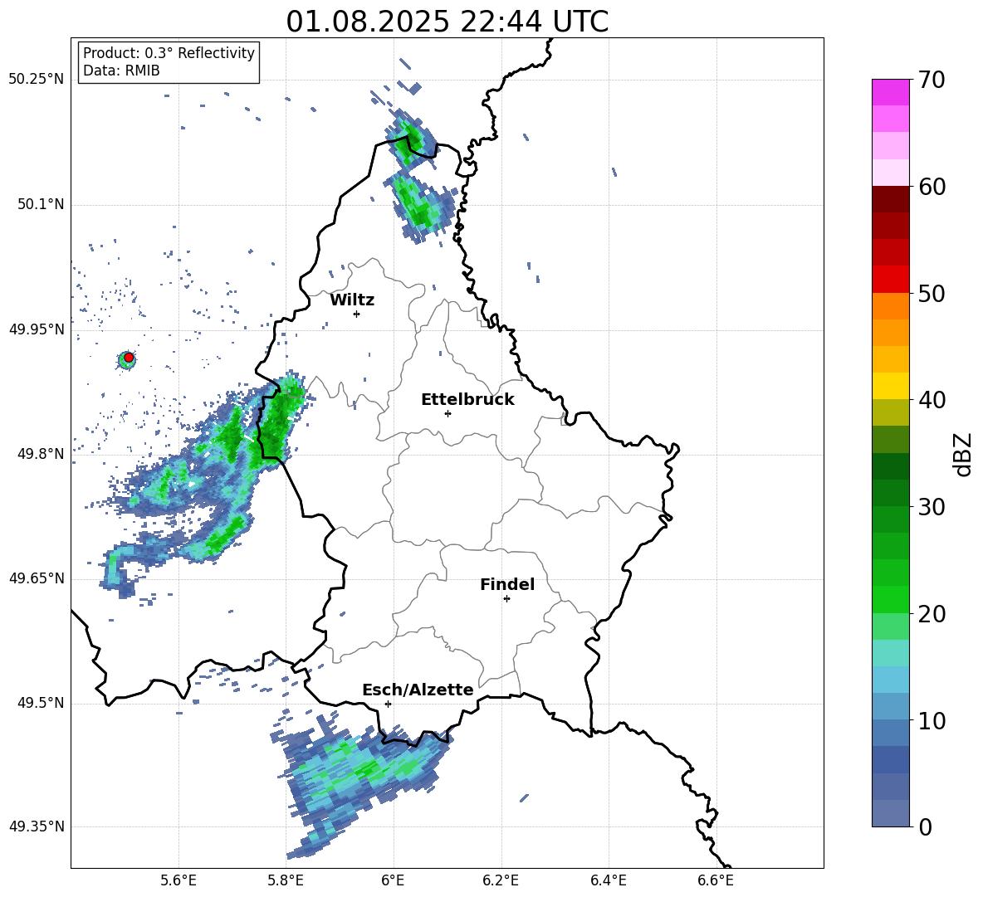This screenshot has height=897, width=983.
Task: Click the 49.95°N latitude label
Action: (x=36, y=329)
